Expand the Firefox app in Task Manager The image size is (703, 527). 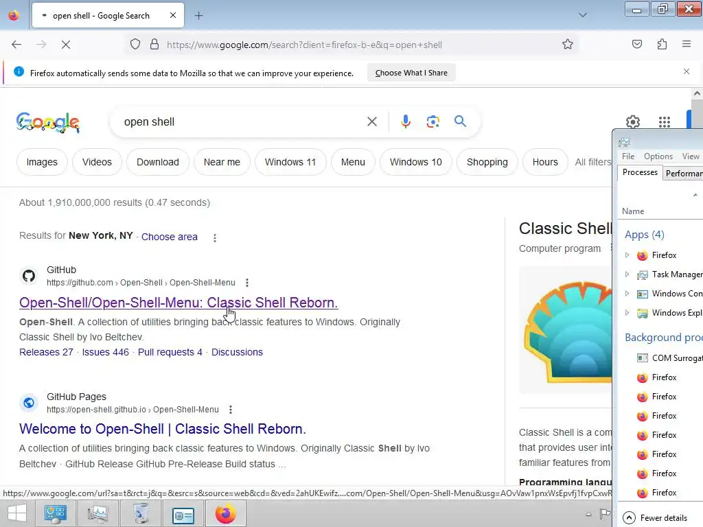pyautogui.click(x=627, y=255)
